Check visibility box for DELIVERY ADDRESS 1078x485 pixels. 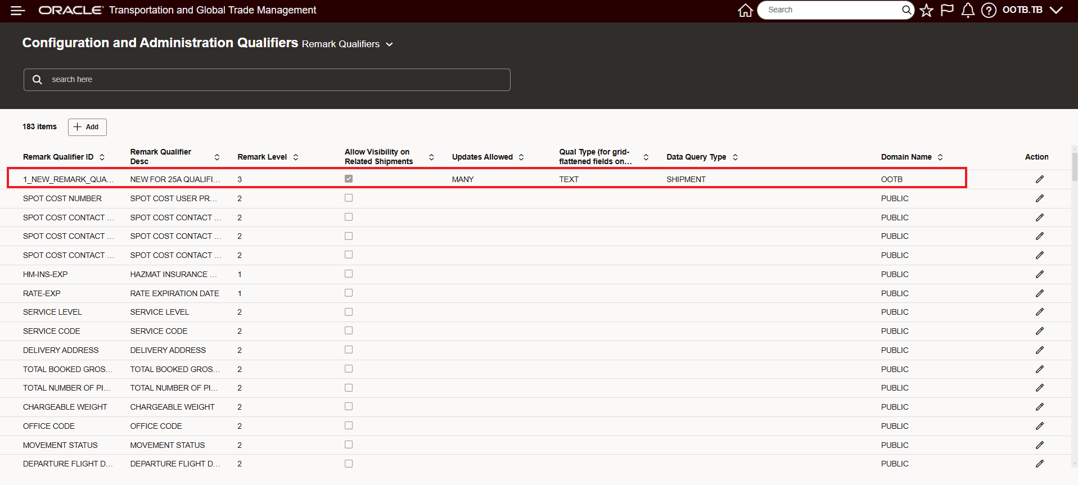pyautogui.click(x=349, y=350)
